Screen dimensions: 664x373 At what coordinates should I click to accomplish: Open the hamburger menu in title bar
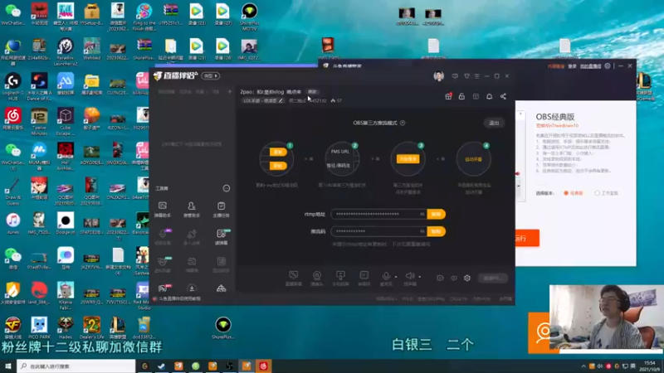coord(476,76)
